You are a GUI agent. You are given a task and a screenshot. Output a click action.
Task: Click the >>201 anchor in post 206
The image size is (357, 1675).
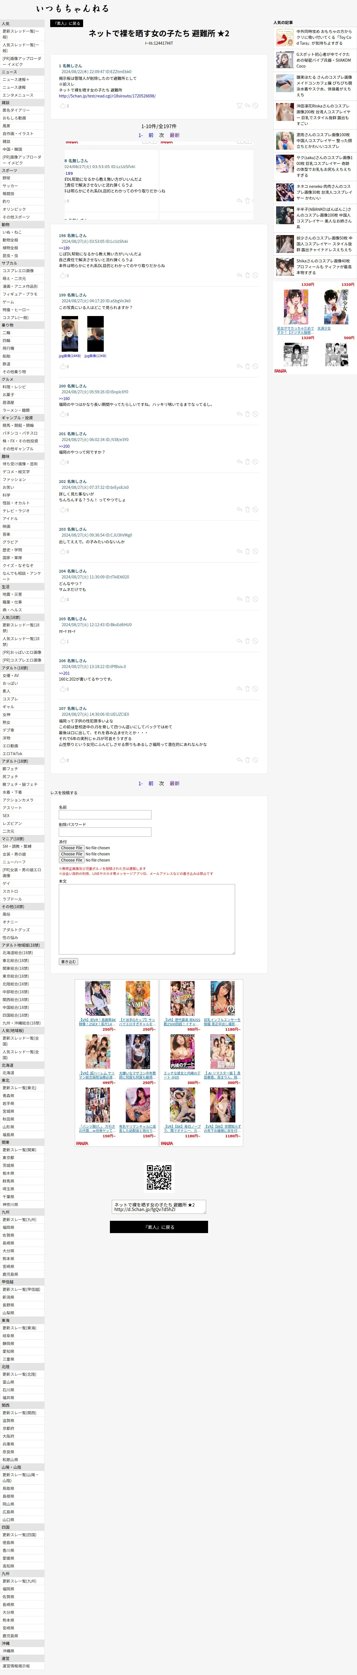tap(64, 673)
